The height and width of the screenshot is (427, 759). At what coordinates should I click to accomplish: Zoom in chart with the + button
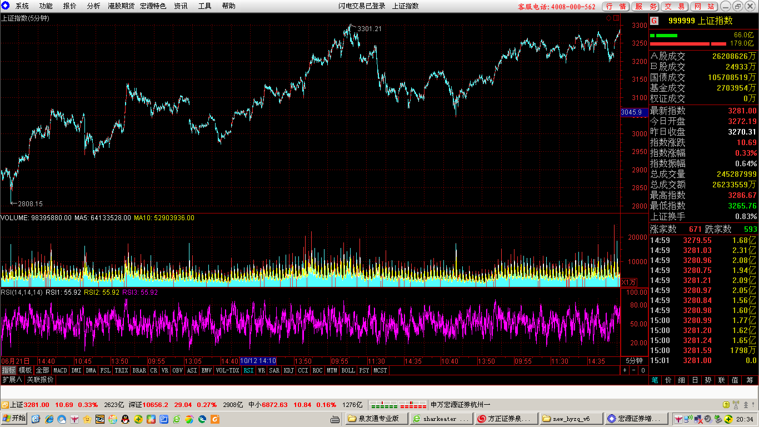625,370
